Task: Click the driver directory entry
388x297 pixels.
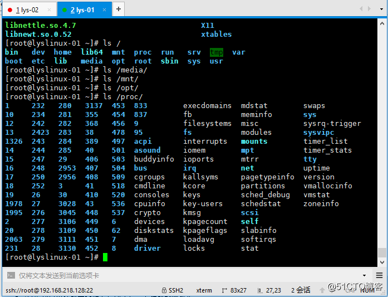Action: click(147, 248)
